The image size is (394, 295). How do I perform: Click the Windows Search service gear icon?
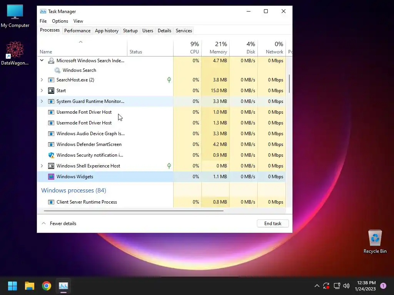(x=57, y=70)
